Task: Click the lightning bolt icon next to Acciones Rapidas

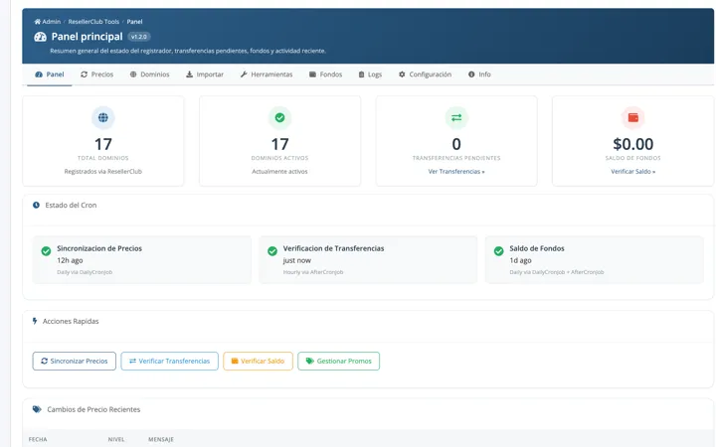Action: tap(35, 321)
